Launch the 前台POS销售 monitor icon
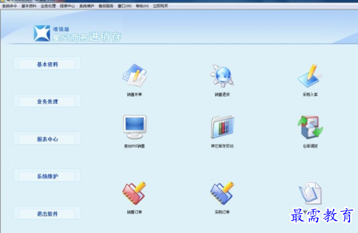This screenshot has height=233, width=358. point(135,127)
